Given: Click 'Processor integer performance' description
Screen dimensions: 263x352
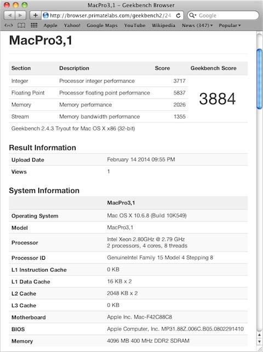Looking at the screenshot, I should (97, 81).
